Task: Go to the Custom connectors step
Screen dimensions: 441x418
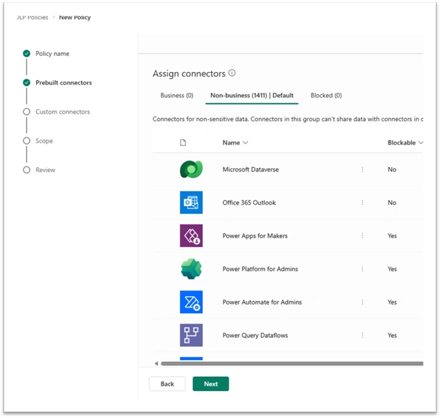Action: pyautogui.click(x=63, y=112)
